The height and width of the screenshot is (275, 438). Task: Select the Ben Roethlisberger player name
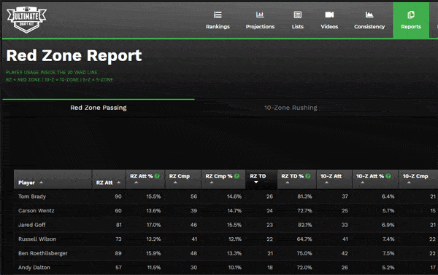tap(43, 253)
